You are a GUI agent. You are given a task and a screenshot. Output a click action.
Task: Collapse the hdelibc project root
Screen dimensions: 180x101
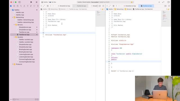[11, 10]
